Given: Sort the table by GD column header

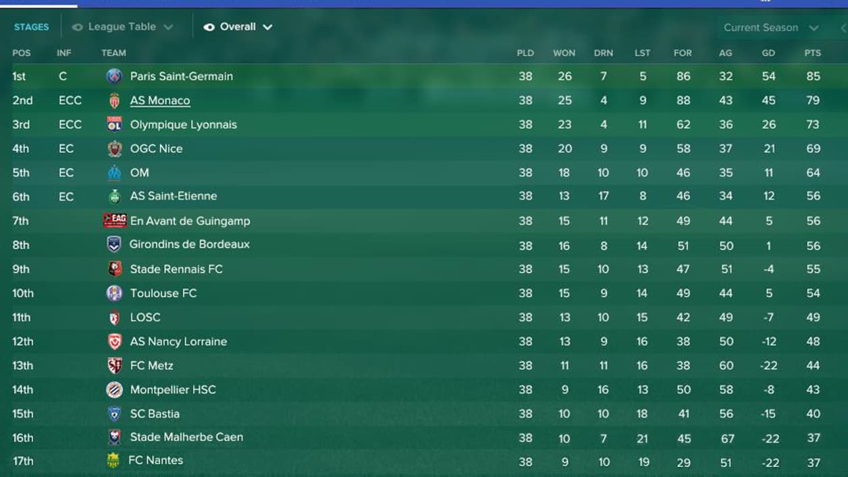Looking at the screenshot, I should 768,53.
